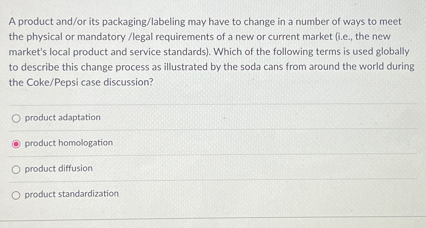
Task: Select the product standardization radio button
Action: click(16, 194)
